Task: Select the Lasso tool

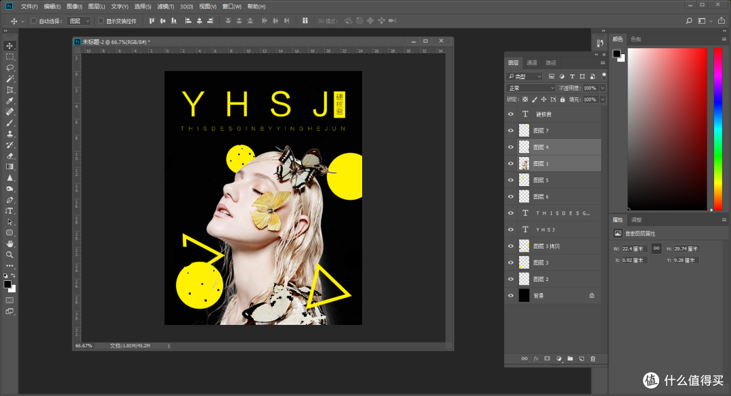Action: coord(9,68)
